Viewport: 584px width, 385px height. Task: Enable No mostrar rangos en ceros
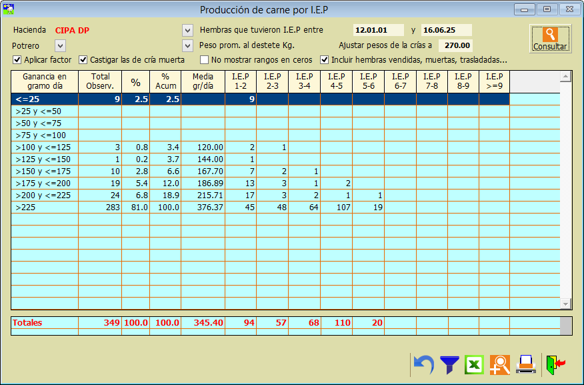(x=205, y=59)
